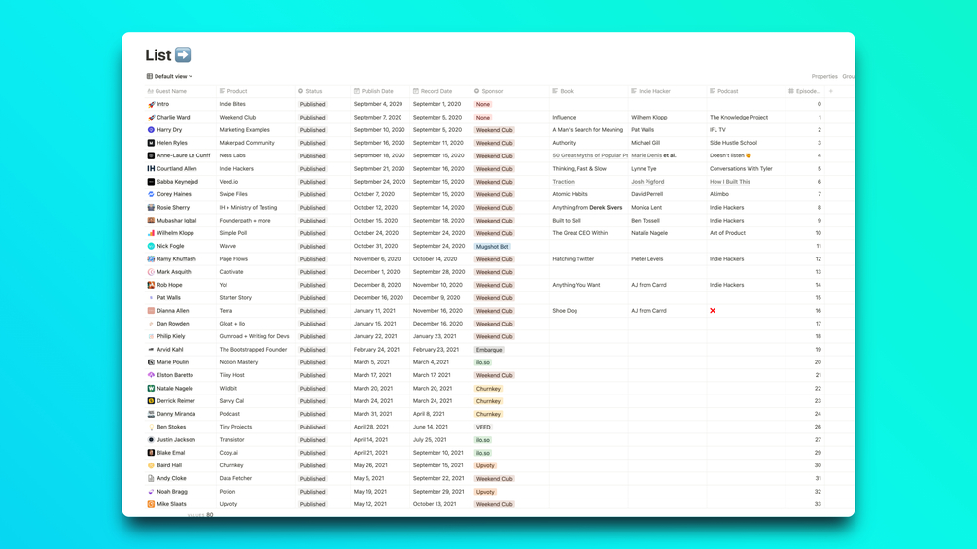Click the green W icon for Natale Nagele
Viewport: 977px width, 549px height.
tap(151, 389)
